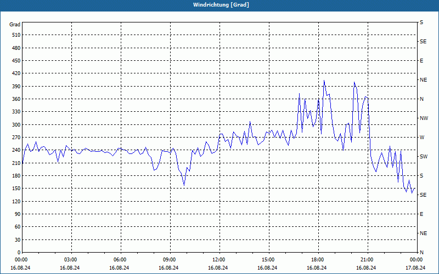439x274 pixels.
Task: Select the SE compass label near 480
Action: pyautogui.click(x=423, y=42)
